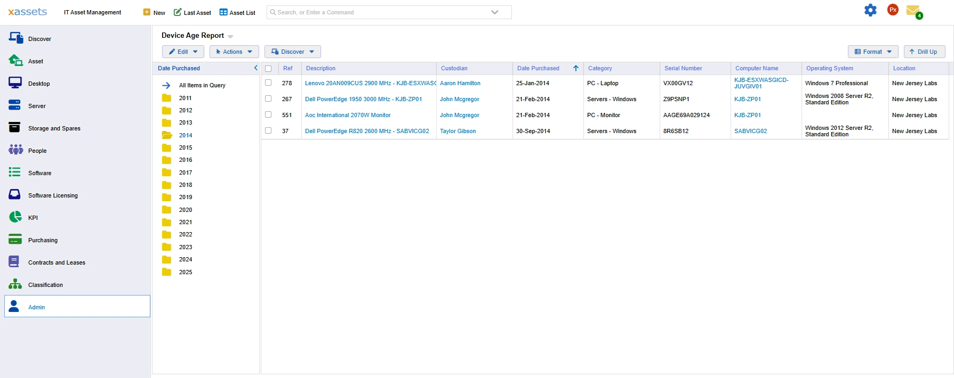This screenshot has height=378, width=954.
Task: Open the Format dropdown menu
Action: 872,52
